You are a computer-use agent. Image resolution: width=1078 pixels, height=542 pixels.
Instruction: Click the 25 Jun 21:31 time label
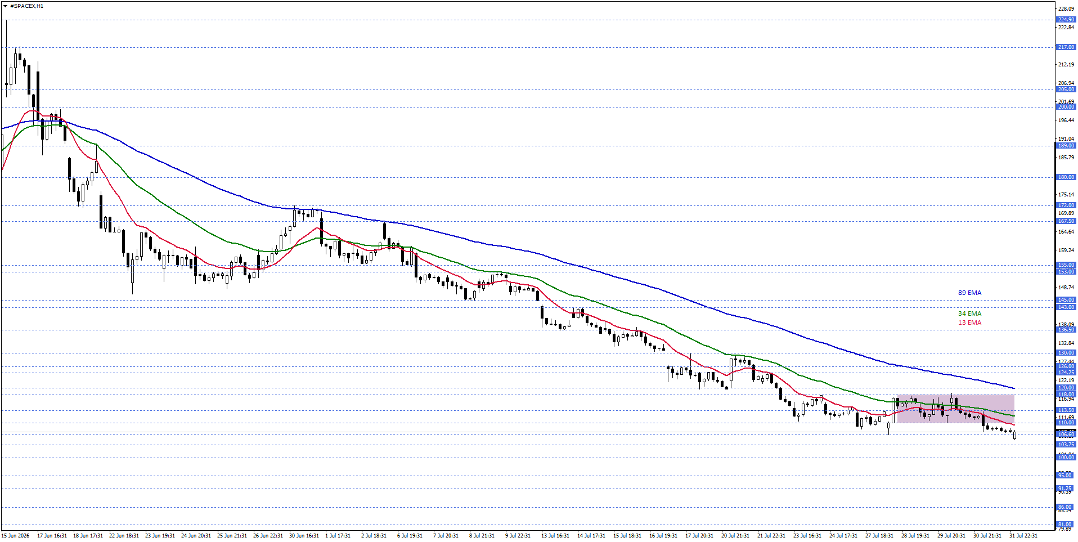pyautogui.click(x=232, y=536)
